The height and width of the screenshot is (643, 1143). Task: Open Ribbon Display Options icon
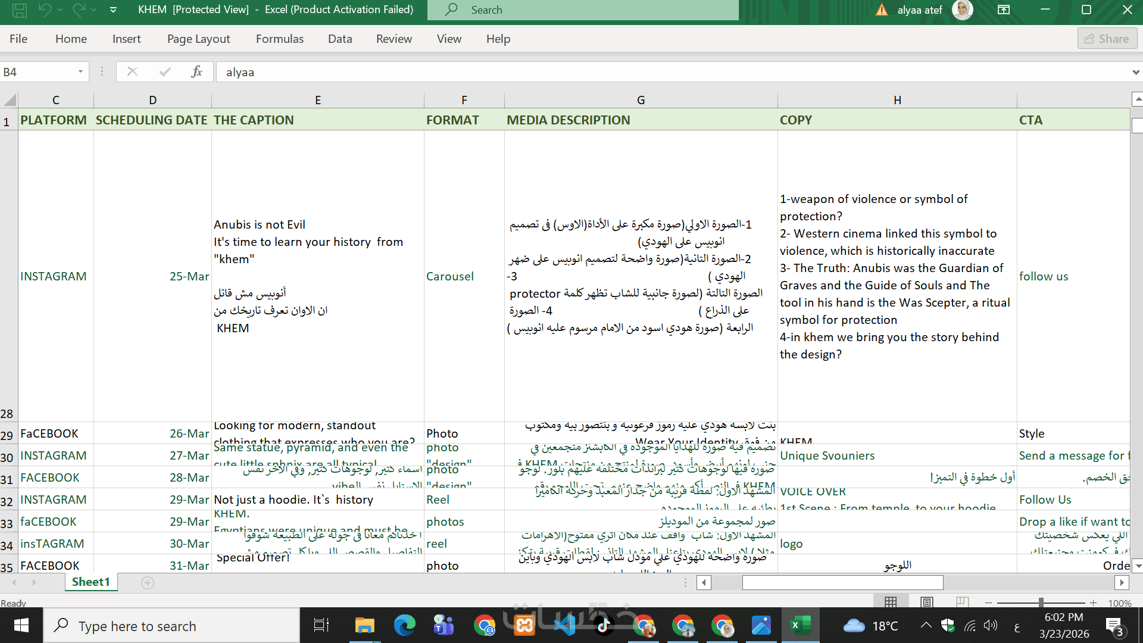[x=1004, y=10]
